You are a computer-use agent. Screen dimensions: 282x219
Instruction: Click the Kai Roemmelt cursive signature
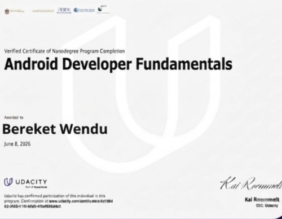click(x=251, y=183)
